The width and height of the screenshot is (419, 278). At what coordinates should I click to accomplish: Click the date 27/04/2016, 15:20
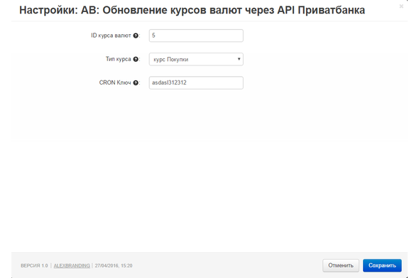click(114, 266)
